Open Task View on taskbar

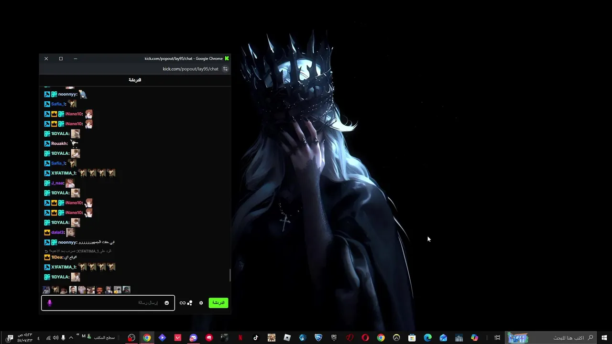[497, 338]
